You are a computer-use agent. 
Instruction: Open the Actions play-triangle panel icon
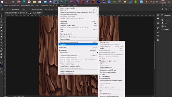pyautogui.click(x=158, y=19)
